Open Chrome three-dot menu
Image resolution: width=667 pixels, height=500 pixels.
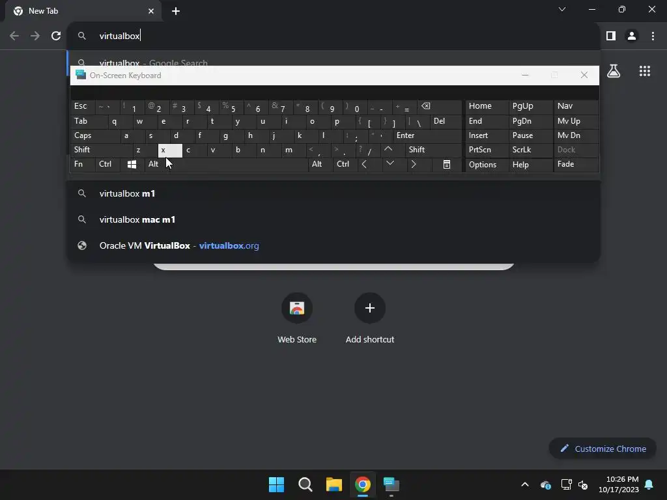653,36
